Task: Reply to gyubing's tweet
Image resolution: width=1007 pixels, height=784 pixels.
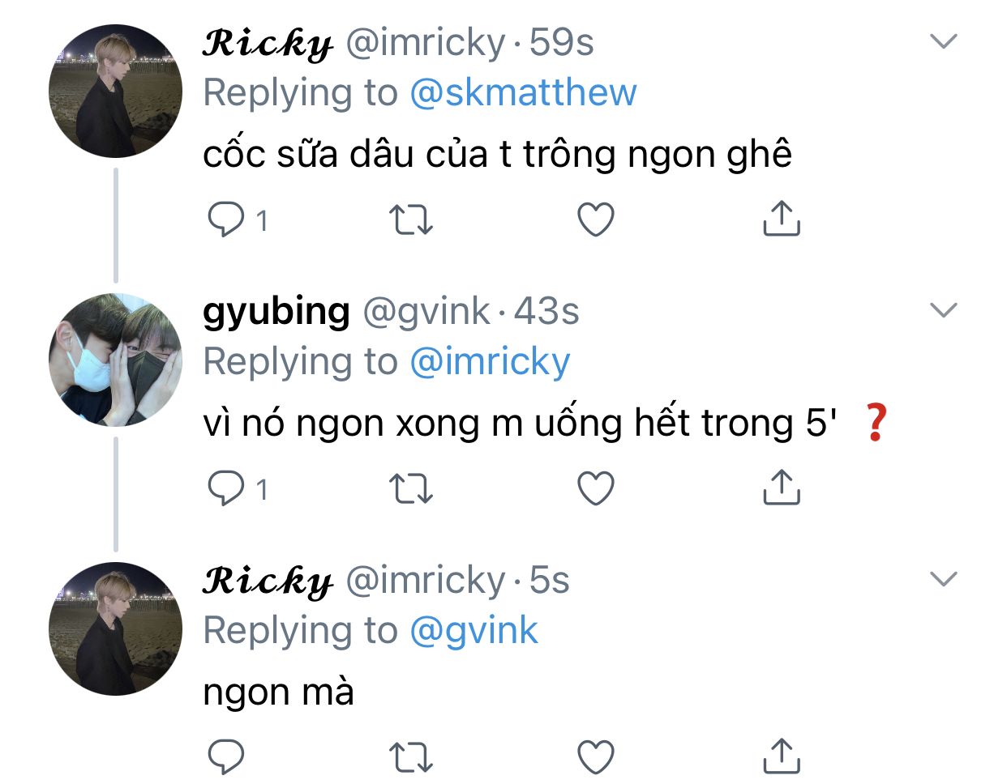Action: [226, 488]
